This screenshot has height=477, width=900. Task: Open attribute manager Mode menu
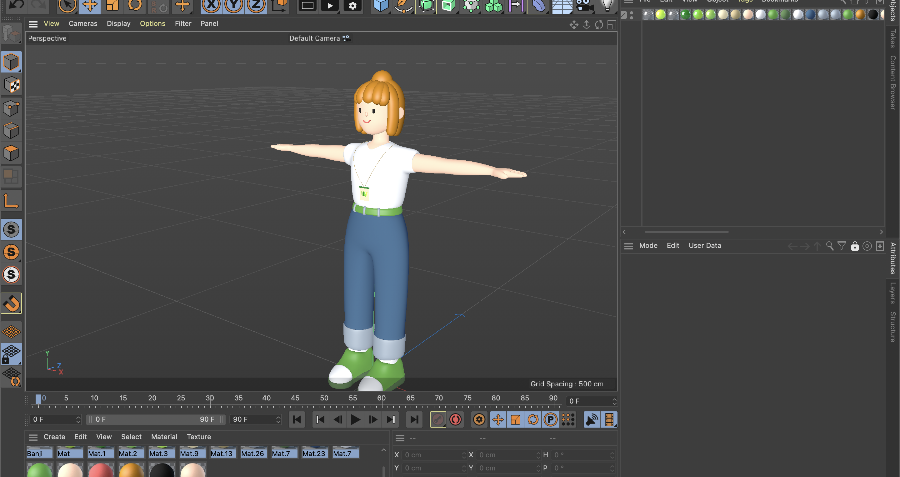click(x=648, y=245)
